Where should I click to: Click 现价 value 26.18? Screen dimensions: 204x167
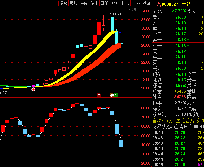pyautogui.click(x=181, y=74)
